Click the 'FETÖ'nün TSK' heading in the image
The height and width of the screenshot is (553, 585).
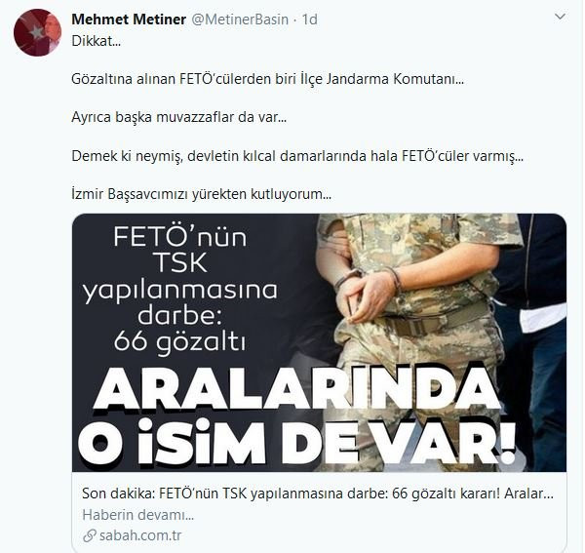point(179,250)
